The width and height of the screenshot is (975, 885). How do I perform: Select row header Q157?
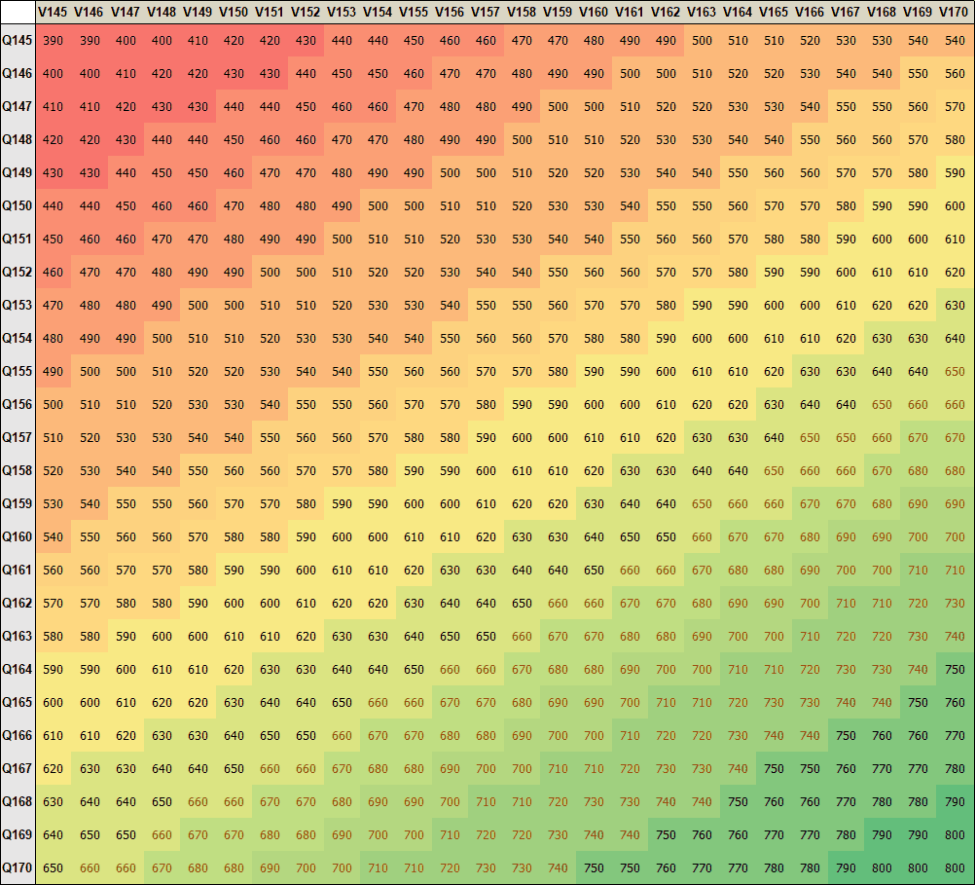[x=18, y=437]
